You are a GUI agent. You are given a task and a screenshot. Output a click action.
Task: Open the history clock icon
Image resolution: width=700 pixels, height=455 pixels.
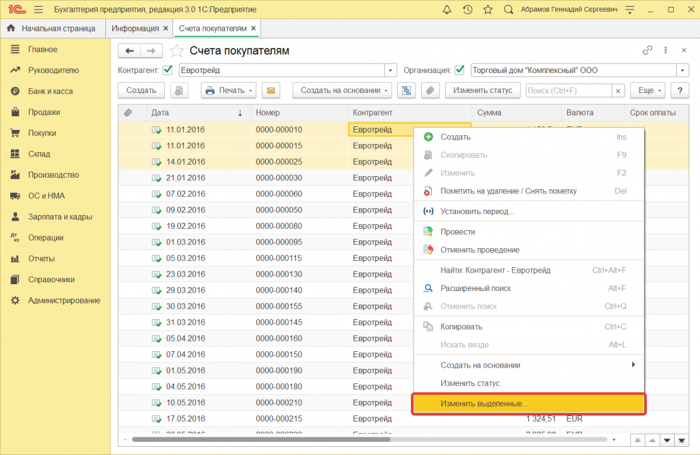click(467, 10)
